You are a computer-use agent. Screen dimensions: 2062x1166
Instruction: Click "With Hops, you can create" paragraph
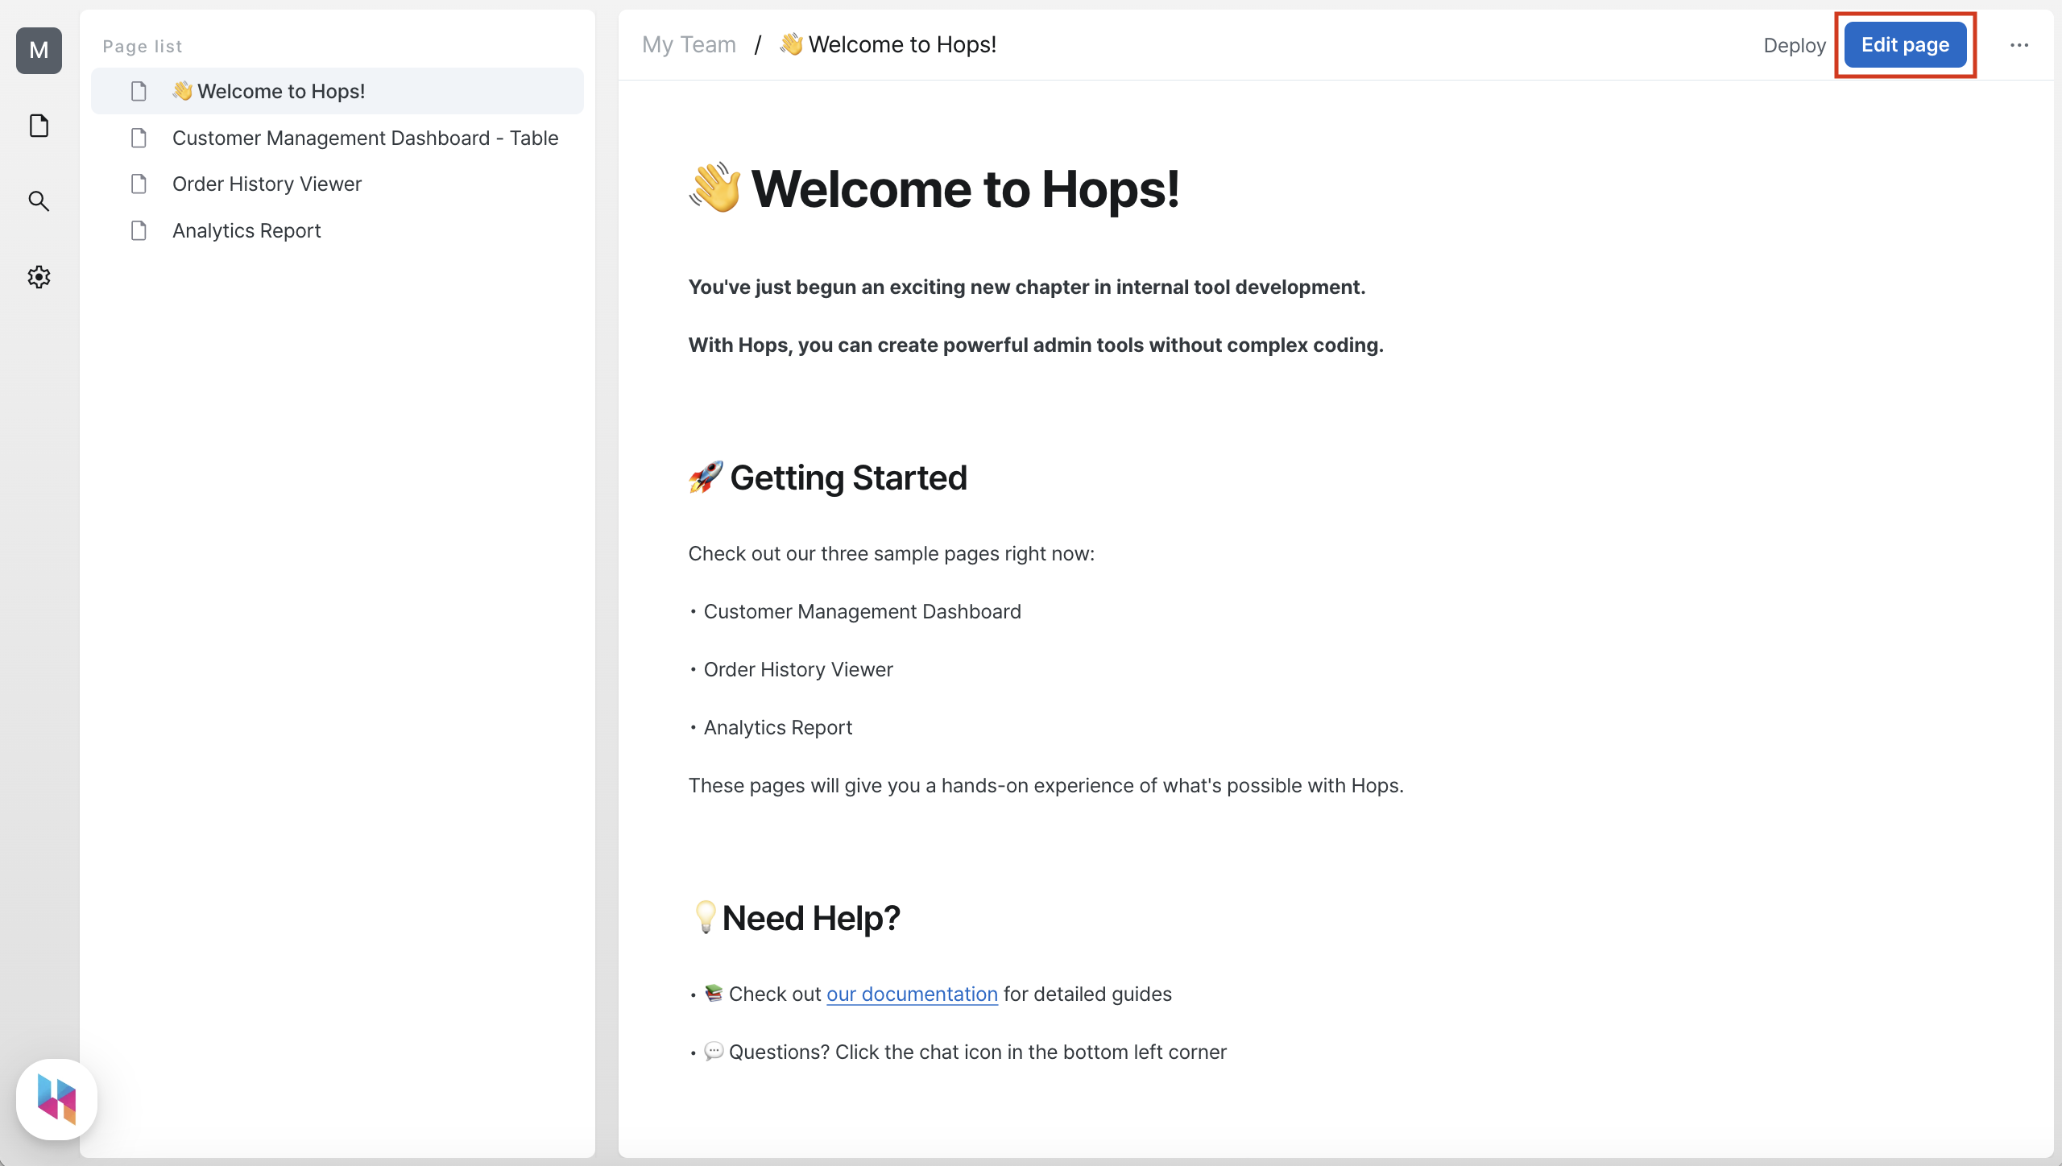click(x=1036, y=345)
